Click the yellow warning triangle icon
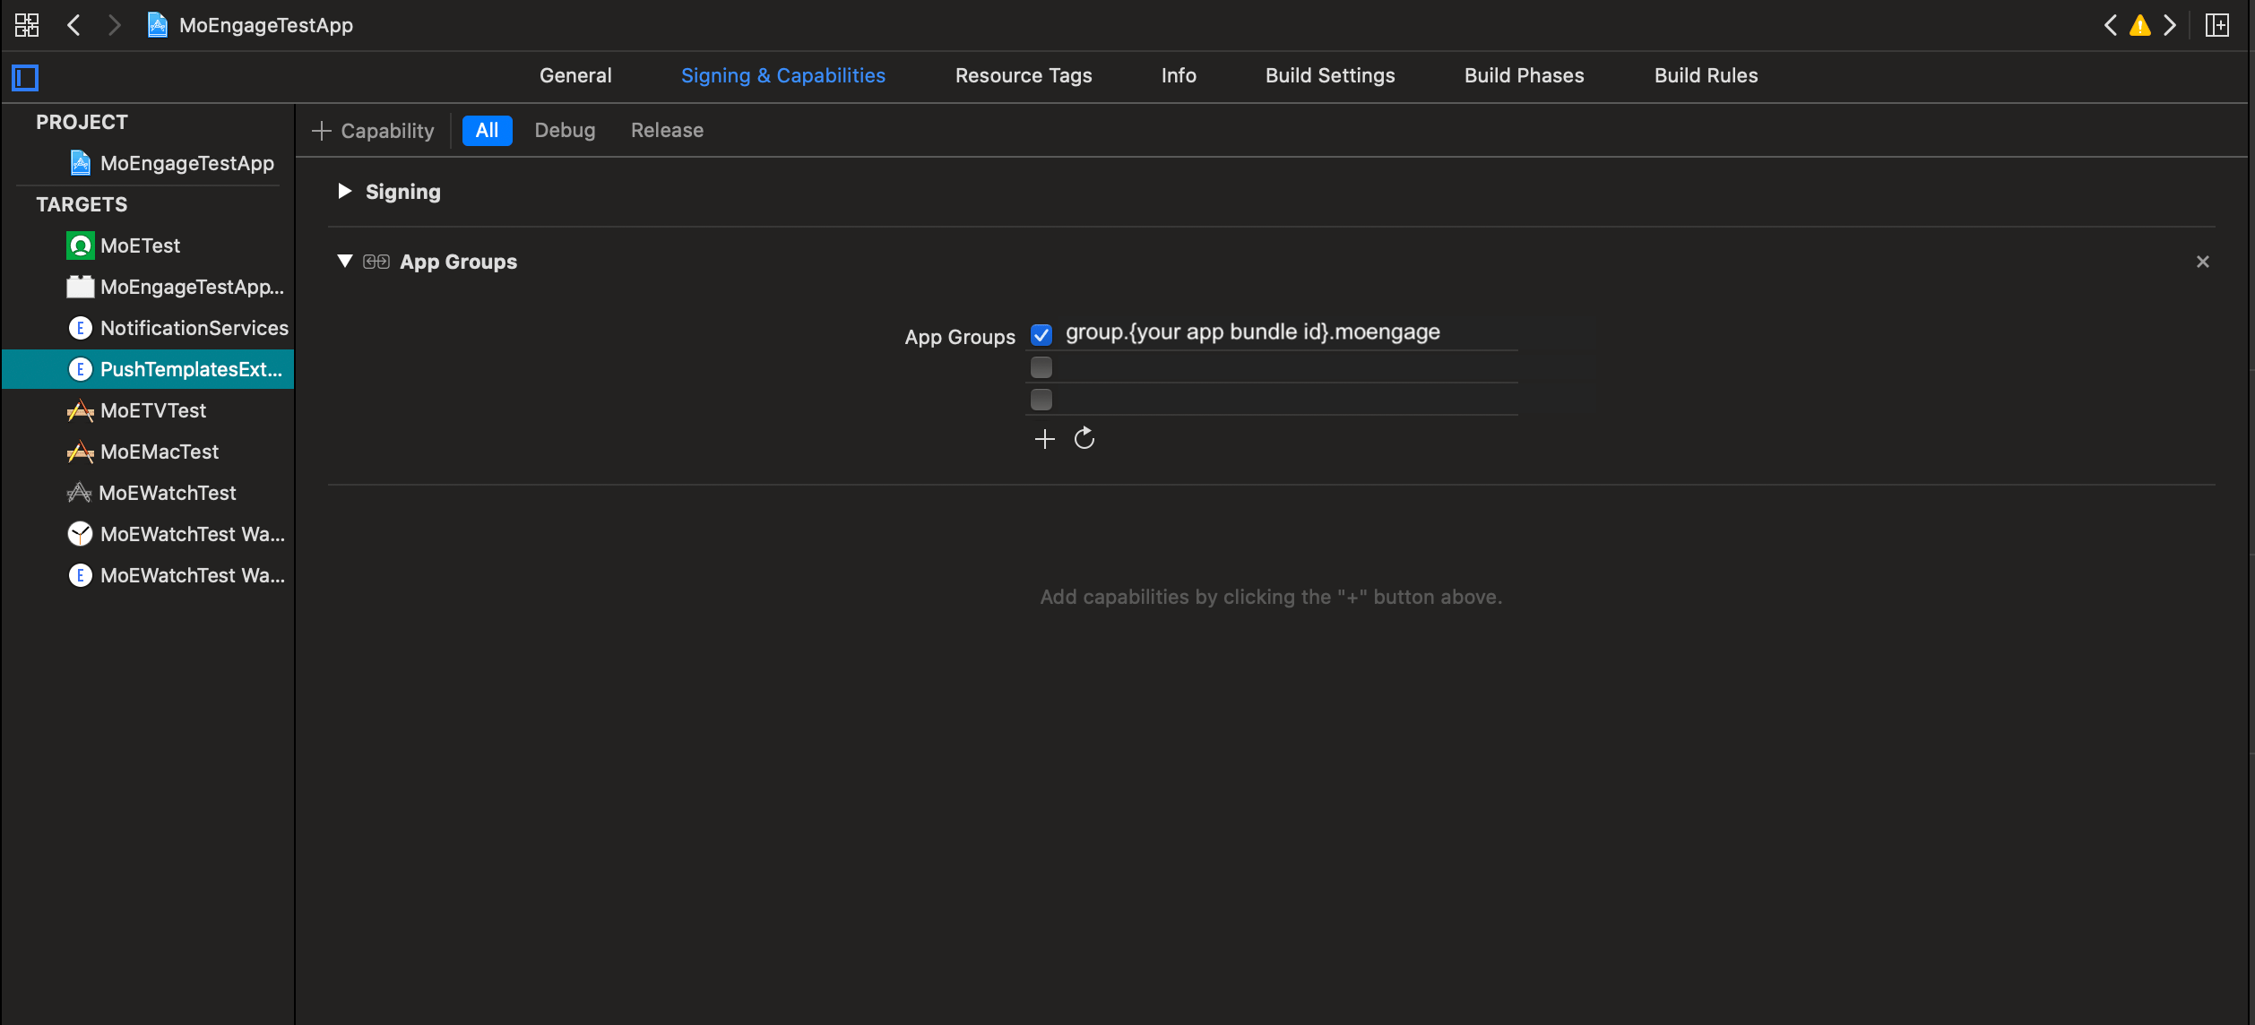The height and width of the screenshot is (1025, 2255). click(x=2140, y=25)
